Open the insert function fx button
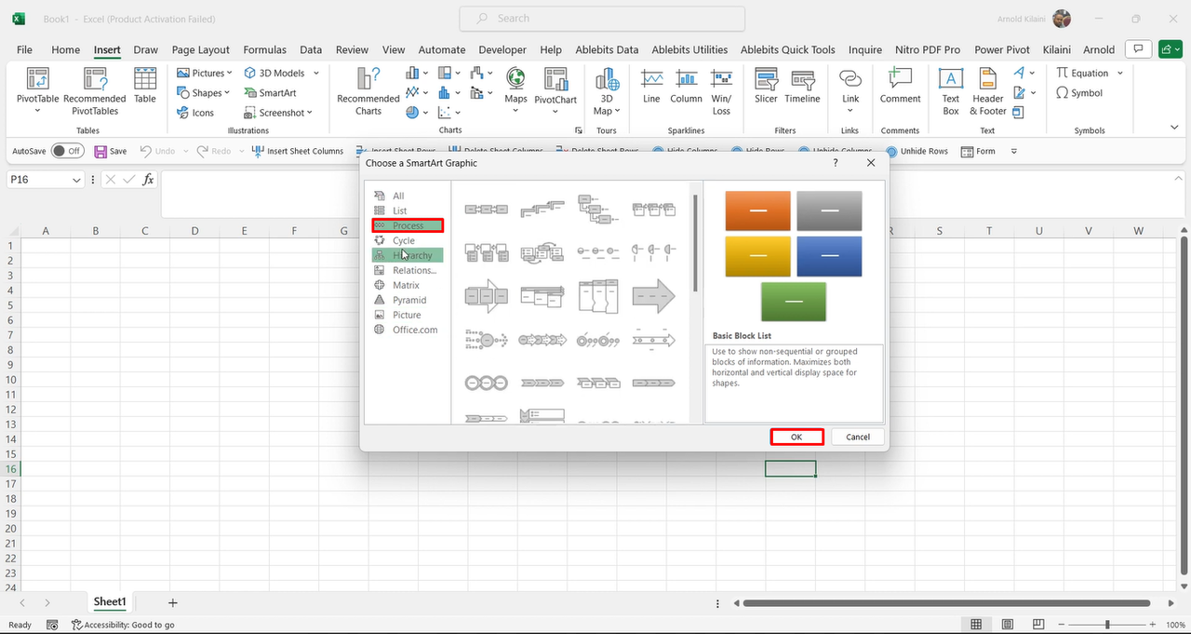 tap(148, 180)
